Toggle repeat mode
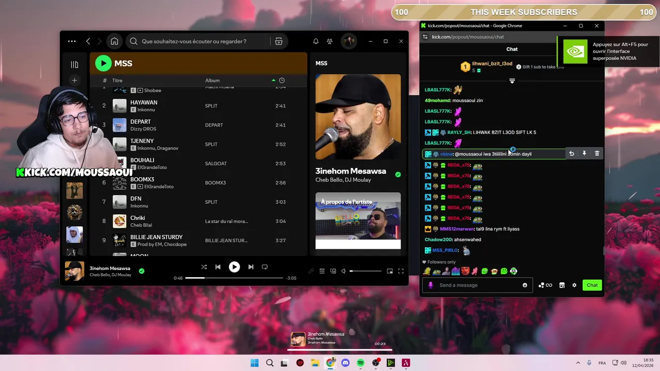This screenshot has height=371, width=660. point(265,267)
